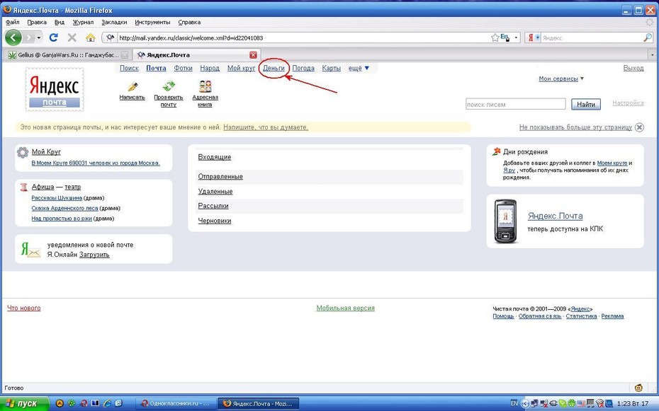The image size is (659, 411).
Task: Open the Что нового link
Action: 24,308
